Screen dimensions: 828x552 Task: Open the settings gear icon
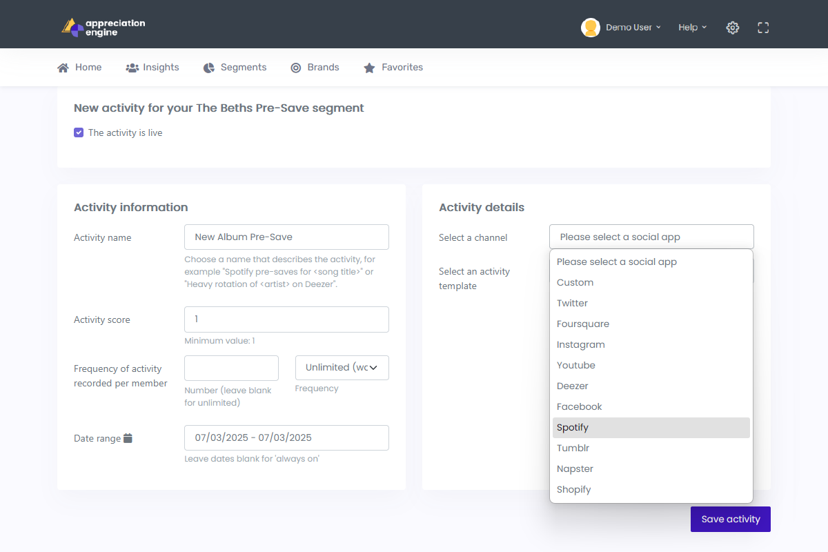point(733,28)
